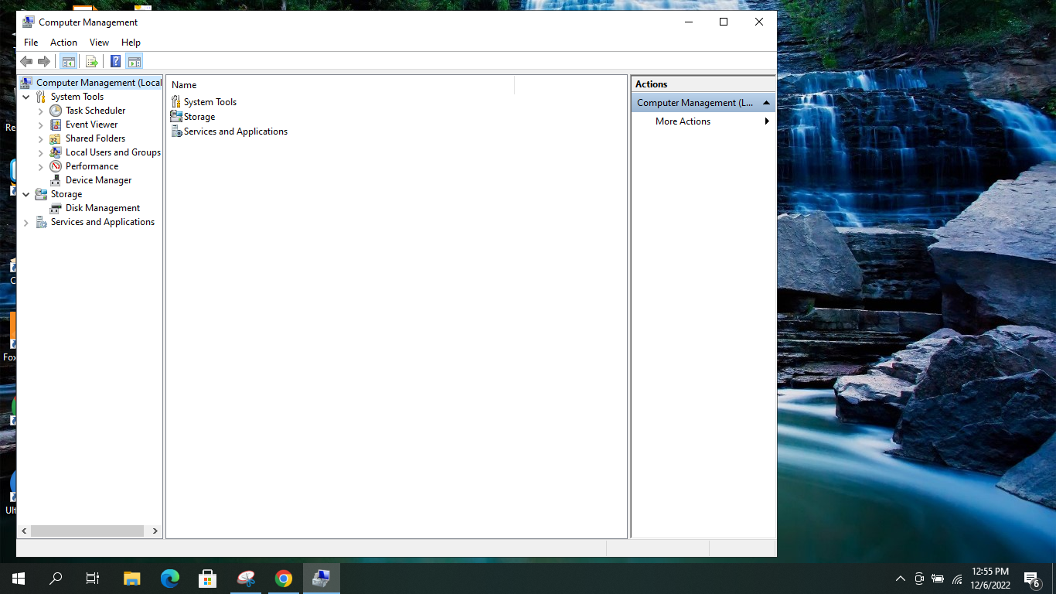Toggle Show/Hide Action Pane toolbar icon
The height and width of the screenshot is (594, 1056).
pos(135,62)
